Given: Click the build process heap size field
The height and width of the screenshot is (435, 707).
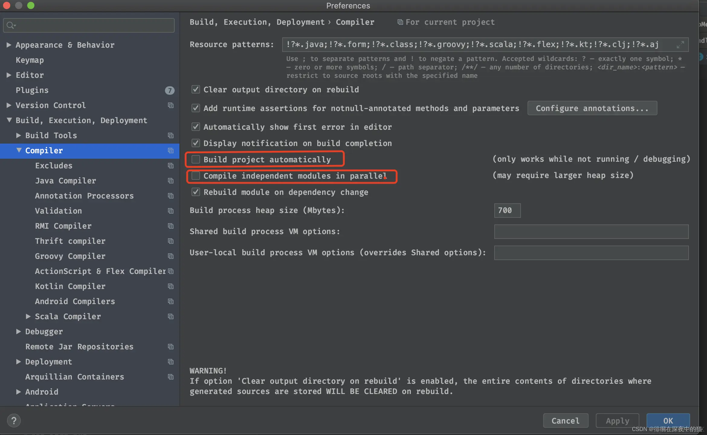Looking at the screenshot, I should point(507,210).
